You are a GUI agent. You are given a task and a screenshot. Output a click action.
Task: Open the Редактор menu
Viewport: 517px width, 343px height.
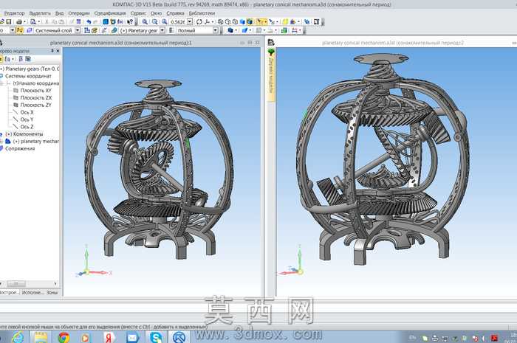[x=14, y=13]
